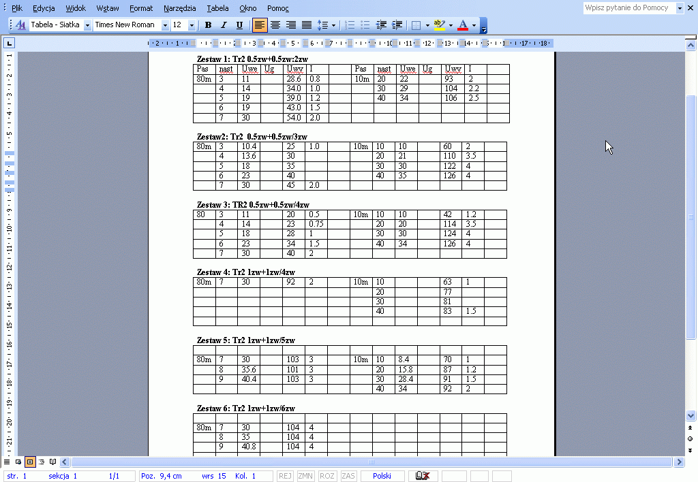
Task: Increase indent using the toolbar icon
Action: (397, 25)
